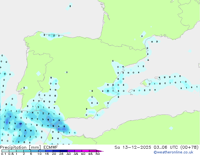The image size is (200, 155).
Task: Select the 5–10 mm legend color swatch
Action: click(x=34, y=151)
